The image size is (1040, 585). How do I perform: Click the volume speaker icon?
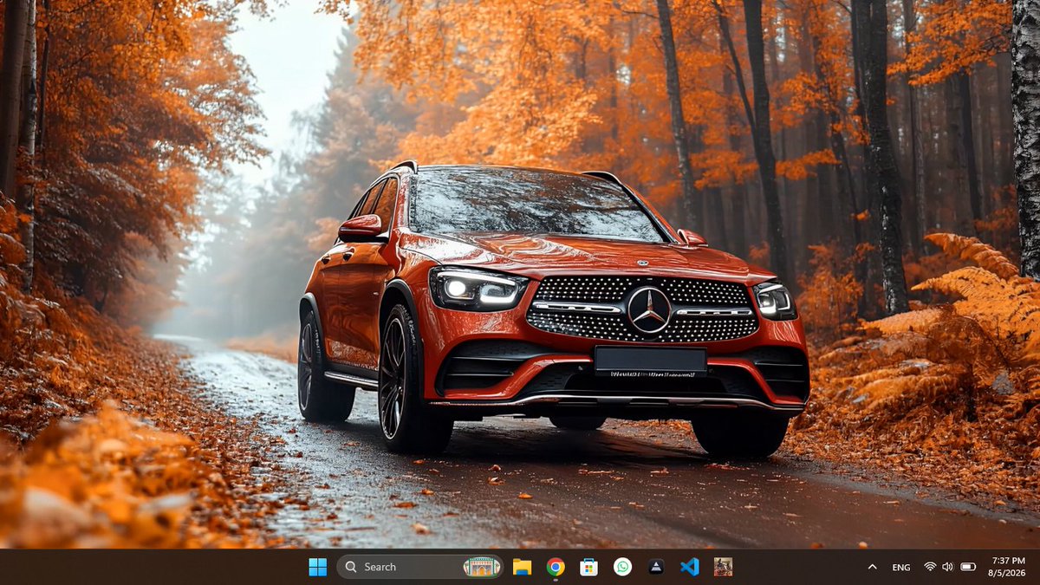tap(947, 567)
